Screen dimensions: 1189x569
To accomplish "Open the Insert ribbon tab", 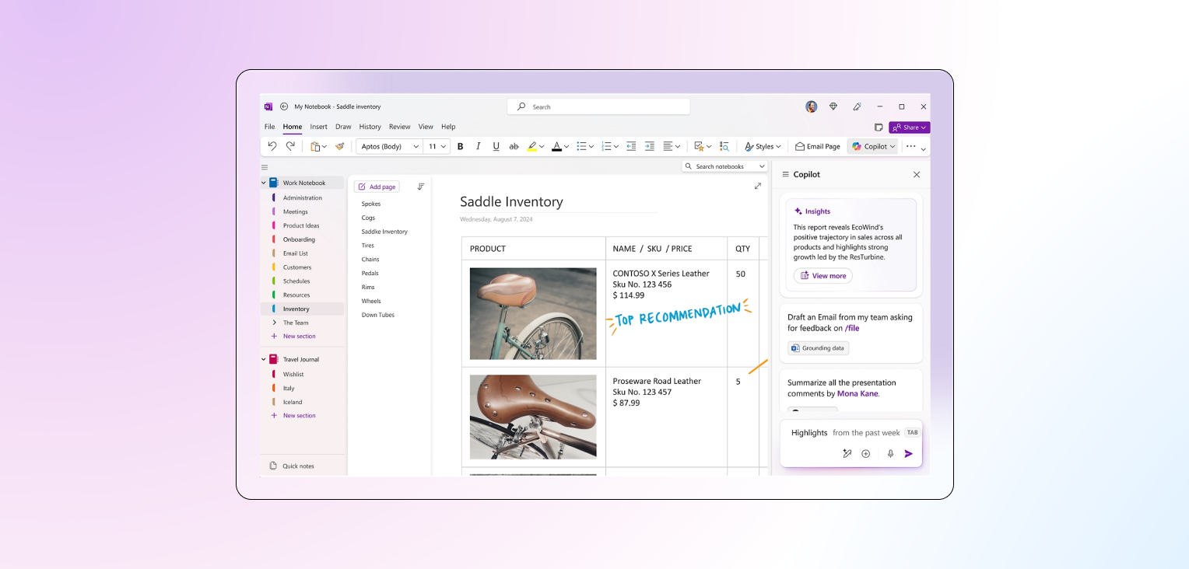I will (x=318, y=127).
